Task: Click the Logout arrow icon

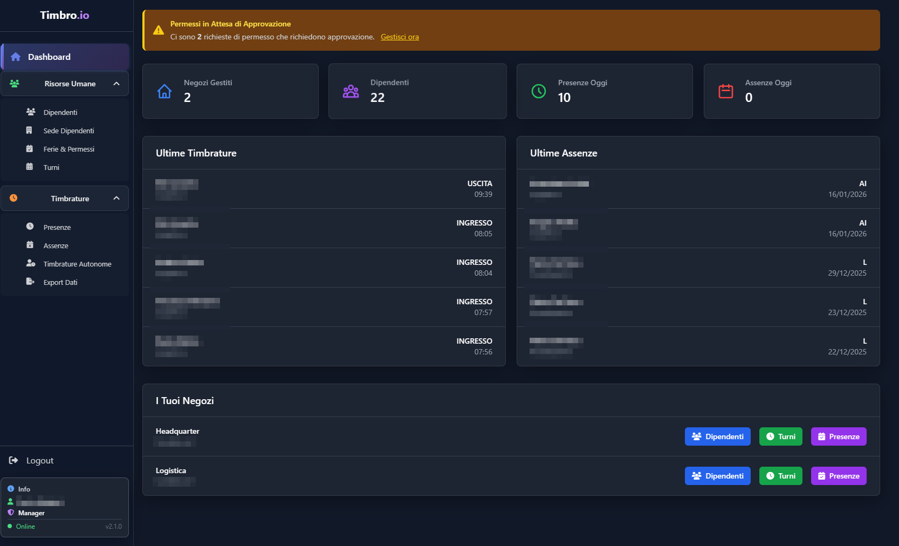Action: (x=13, y=460)
